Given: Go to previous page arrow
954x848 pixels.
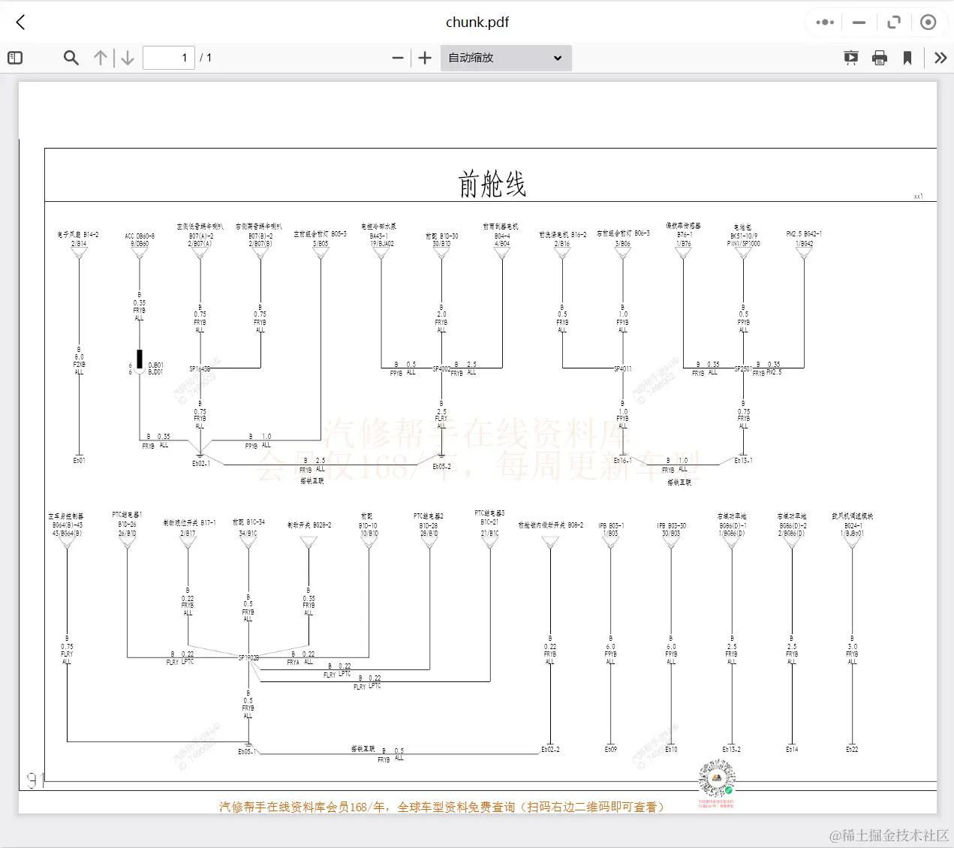Looking at the screenshot, I should point(101,58).
